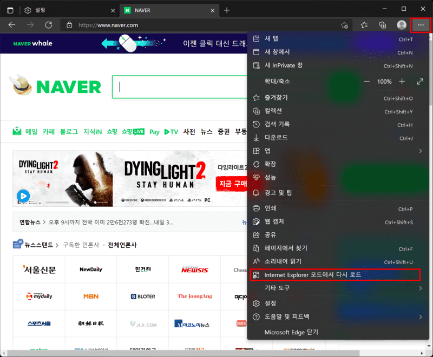Image resolution: width=433 pixels, height=357 pixels.
Task: Close the NAVER tab
Action: click(212, 10)
